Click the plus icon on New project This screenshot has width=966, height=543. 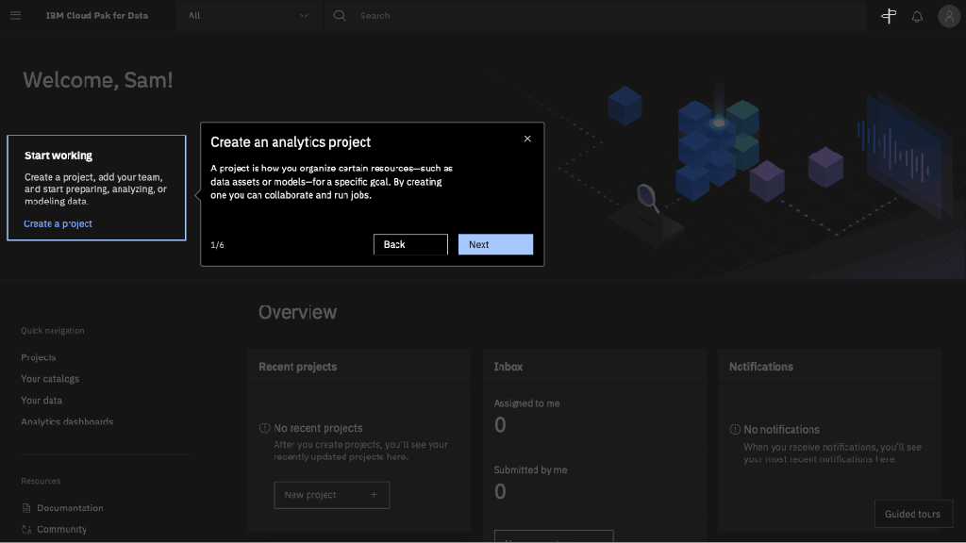click(x=374, y=495)
